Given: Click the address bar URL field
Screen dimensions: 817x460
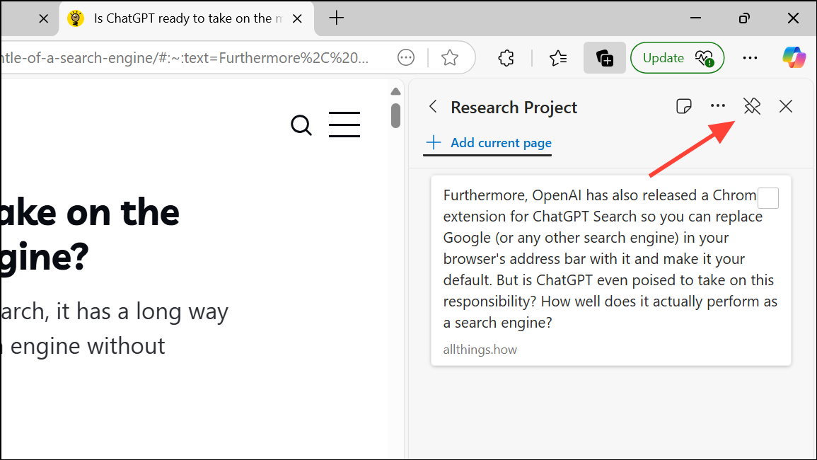Looking at the screenshot, I should [185, 58].
